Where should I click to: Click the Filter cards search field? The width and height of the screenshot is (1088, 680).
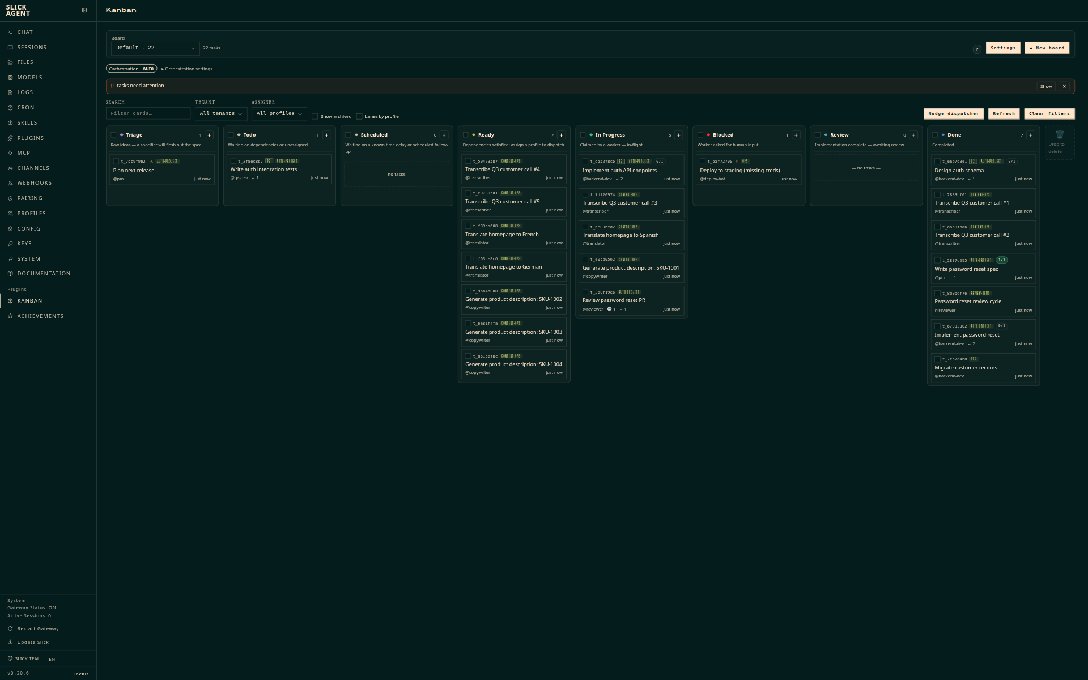(x=148, y=113)
